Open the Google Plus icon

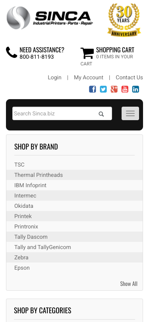114,89
